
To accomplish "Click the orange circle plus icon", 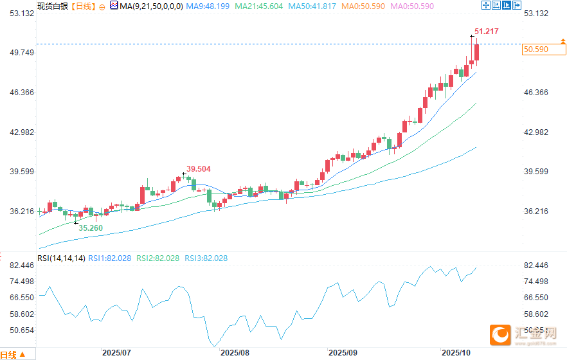I will tap(102, 6).
